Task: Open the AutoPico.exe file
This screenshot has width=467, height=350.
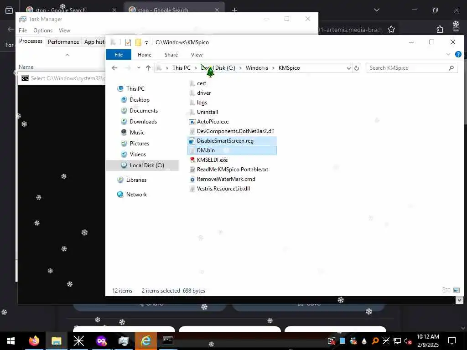Action: tap(213, 121)
